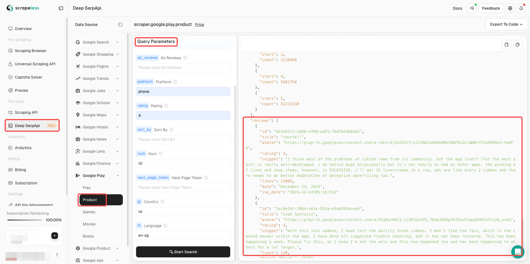
Task: Open notifications bell icon
Action: click(521, 8)
